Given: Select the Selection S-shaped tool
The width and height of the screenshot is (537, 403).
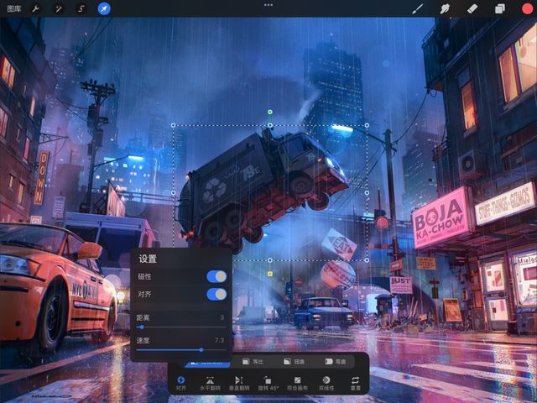Looking at the screenshot, I should click(x=81, y=8).
